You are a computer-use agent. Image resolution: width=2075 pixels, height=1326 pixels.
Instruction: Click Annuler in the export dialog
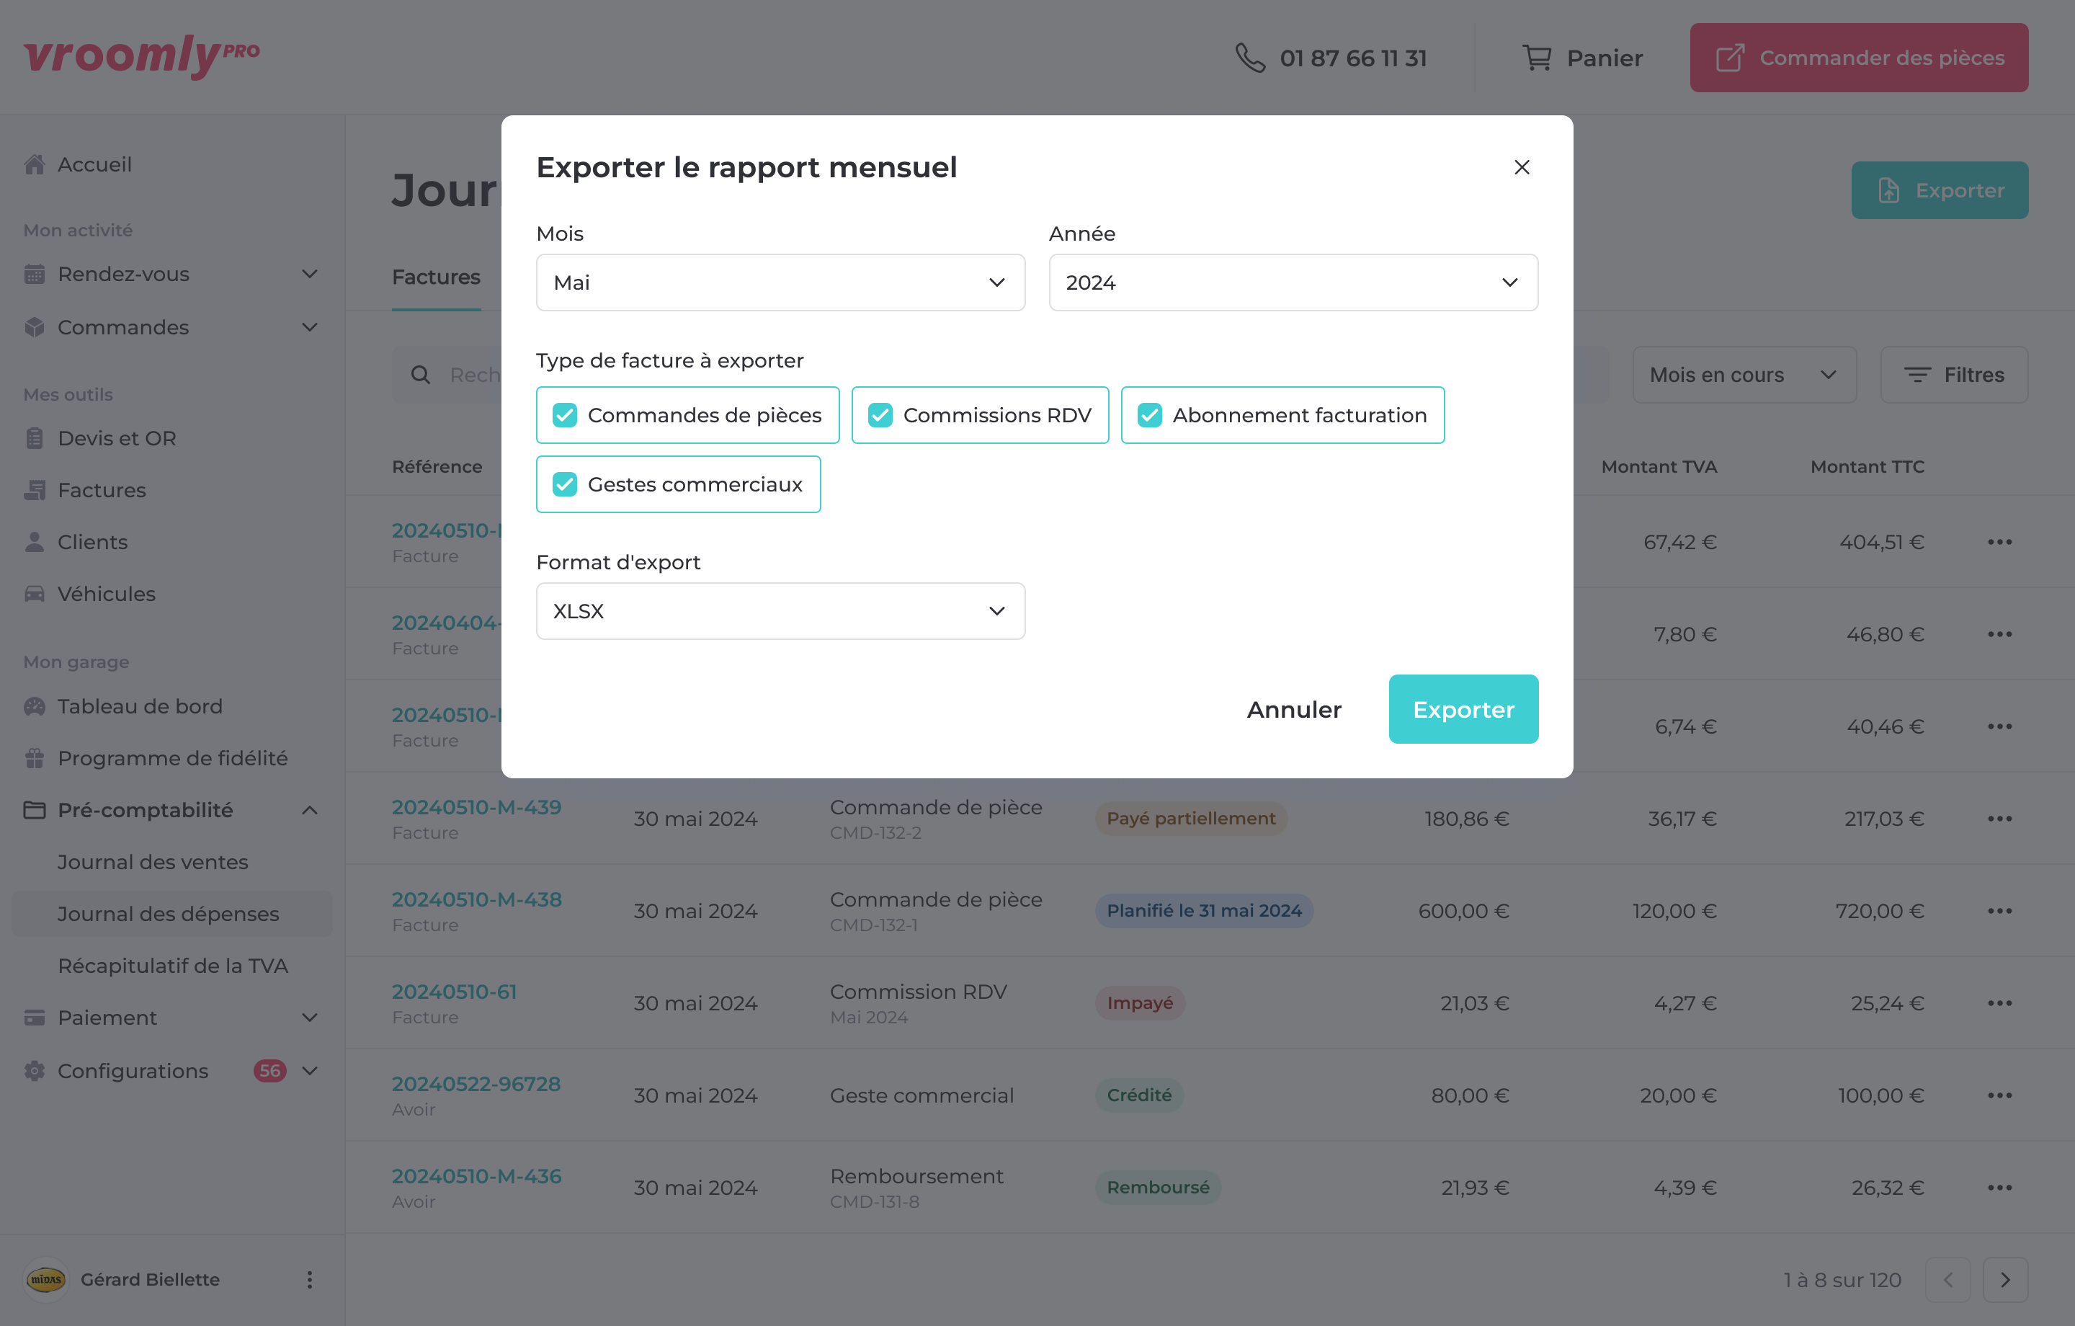click(1294, 710)
